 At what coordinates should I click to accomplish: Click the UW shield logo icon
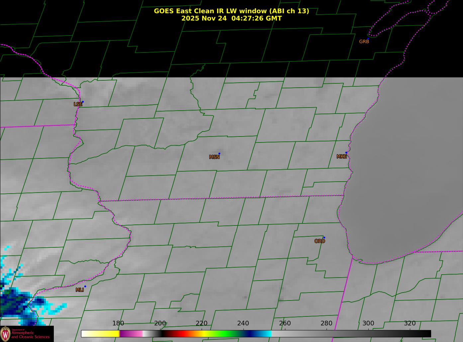[x=5, y=334]
